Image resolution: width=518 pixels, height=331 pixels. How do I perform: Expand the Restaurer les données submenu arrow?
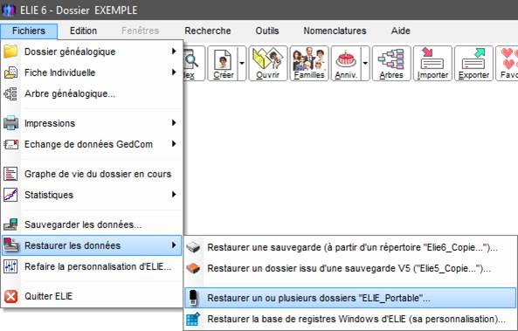pos(174,245)
